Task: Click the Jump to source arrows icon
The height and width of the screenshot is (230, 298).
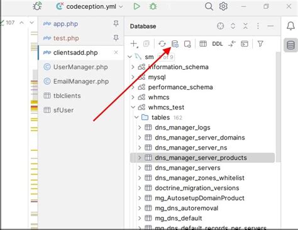Action: [x=232, y=44]
